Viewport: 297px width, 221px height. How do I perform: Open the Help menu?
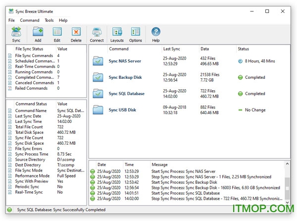pyautogui.click(x=63, y=20)
